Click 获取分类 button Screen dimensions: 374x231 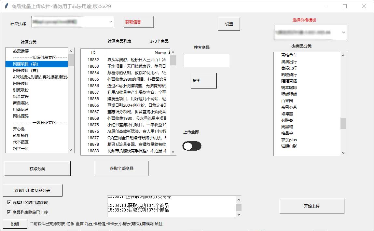click(37, 169)
